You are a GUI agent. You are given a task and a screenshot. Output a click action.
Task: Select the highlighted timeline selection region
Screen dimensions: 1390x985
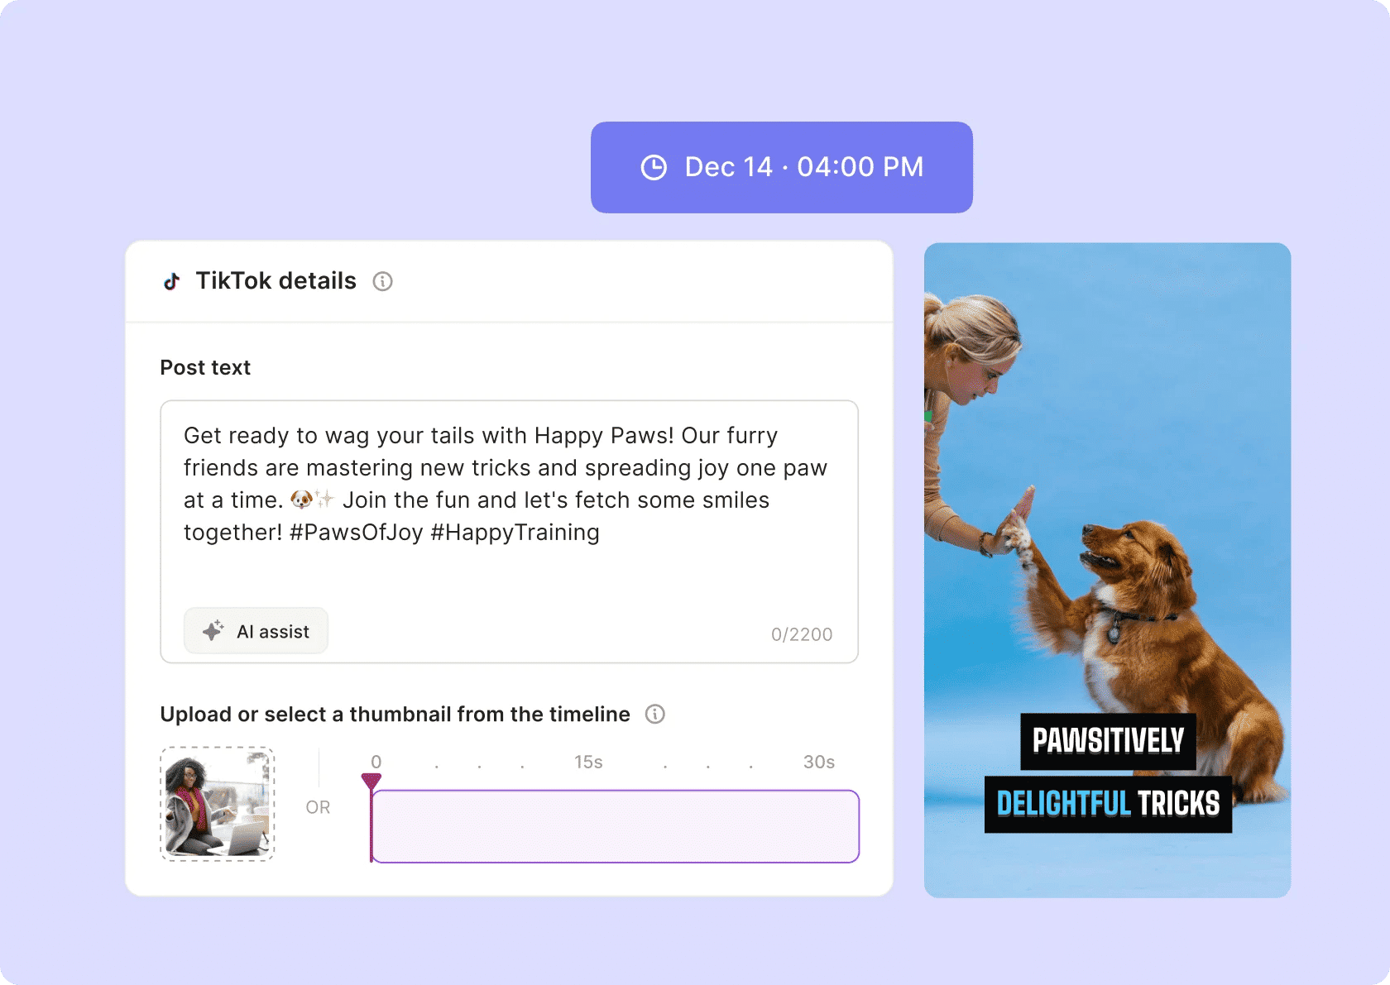(x=616, y=826)
